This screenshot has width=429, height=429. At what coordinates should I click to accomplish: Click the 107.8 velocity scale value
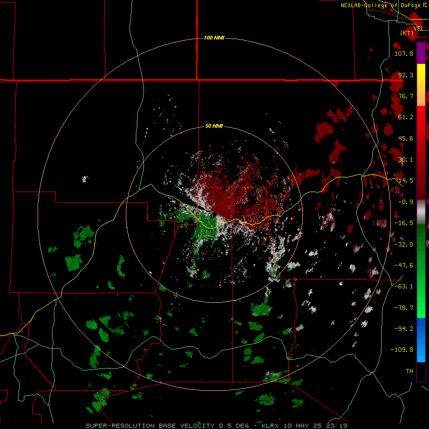tap(404, 53)
